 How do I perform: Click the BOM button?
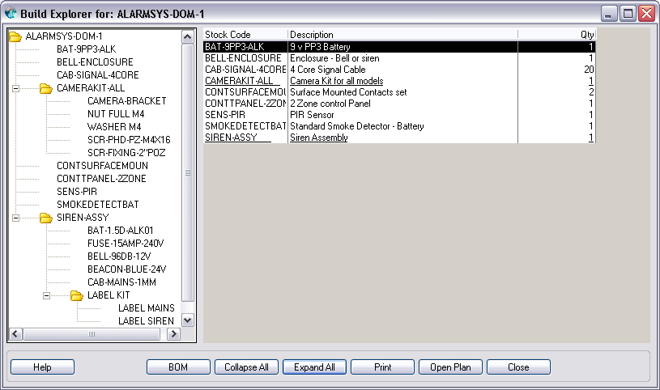click(x=178, y=367)
